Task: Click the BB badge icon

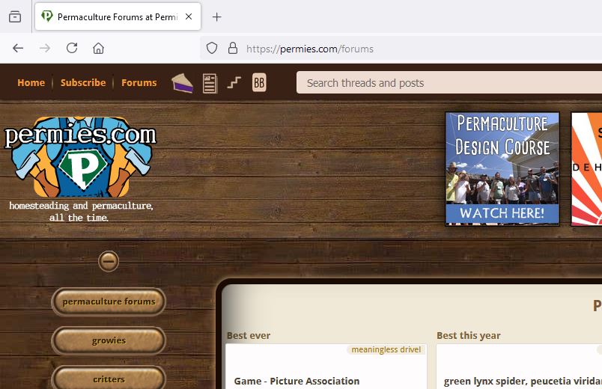Action: 259,82
